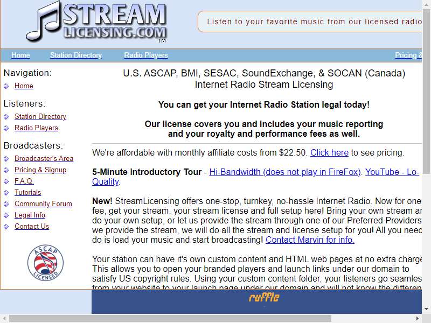The height and width of the screenshot is (323, 431).
Task: Click arrow bullet beside Broadcaster's Area
Action: [x=6, y=159]
